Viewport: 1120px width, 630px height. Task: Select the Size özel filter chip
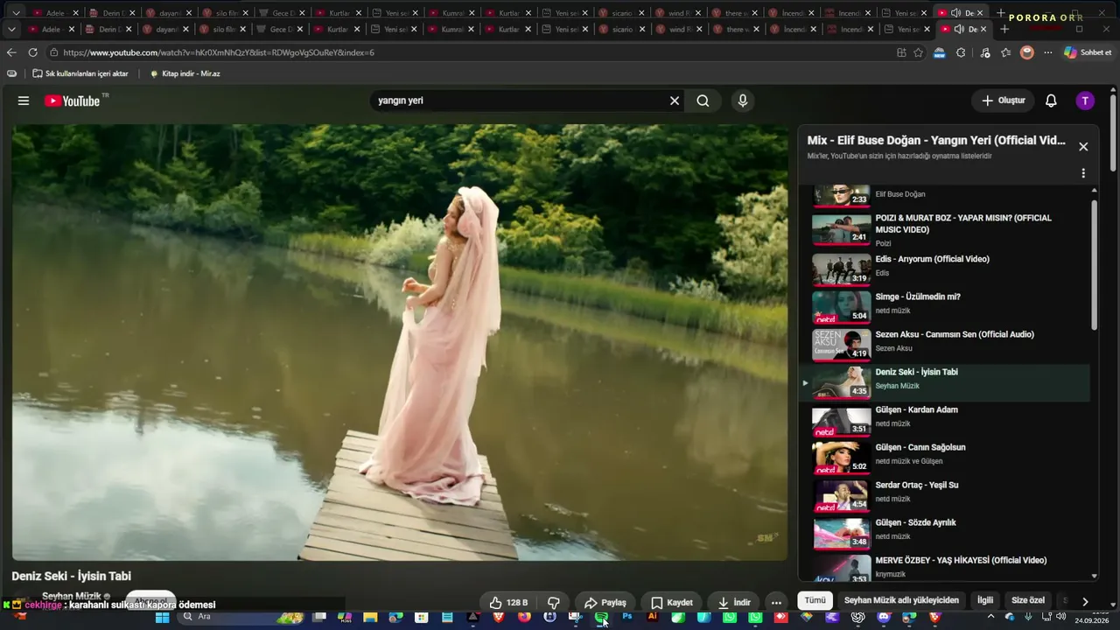click(1028, 600)
